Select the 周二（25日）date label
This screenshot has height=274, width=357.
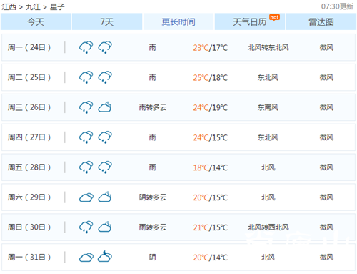(x=29, y=77)
